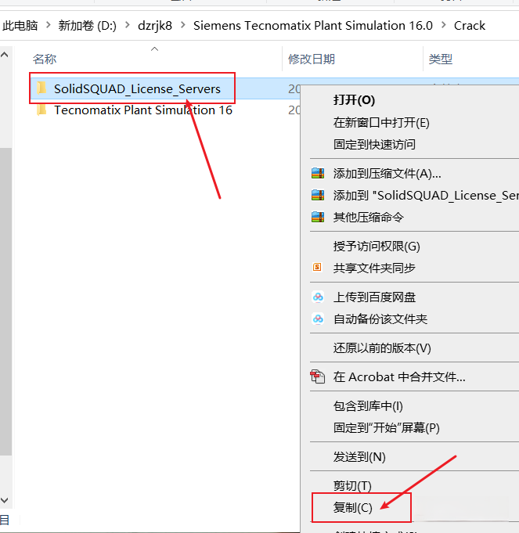Image resolution: width=519 pixels, height=533 pixels.
Task: Sort by the 名称 column header
Action: point(45,59)
